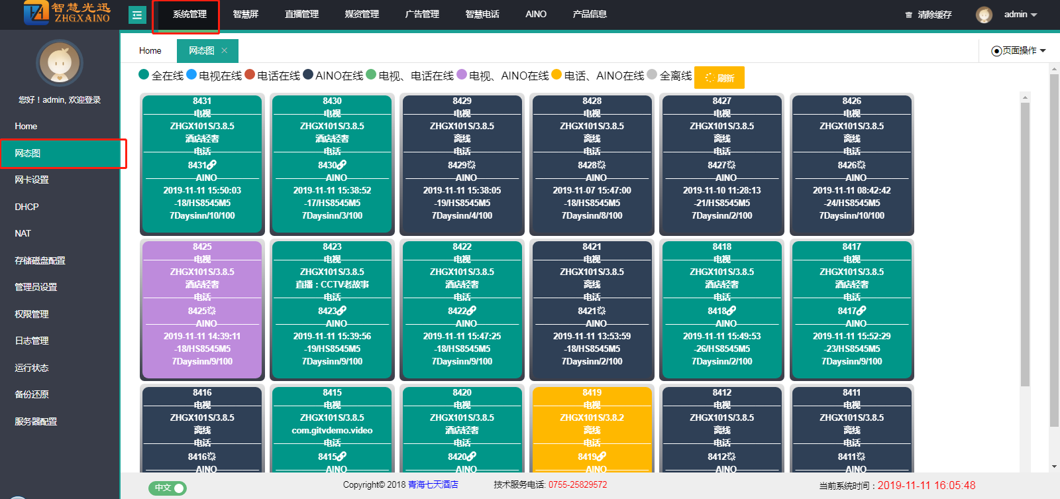Click the large user avatar in sidebar
Viewport: 1060px width, 499px height.
[x=60, y=64]
